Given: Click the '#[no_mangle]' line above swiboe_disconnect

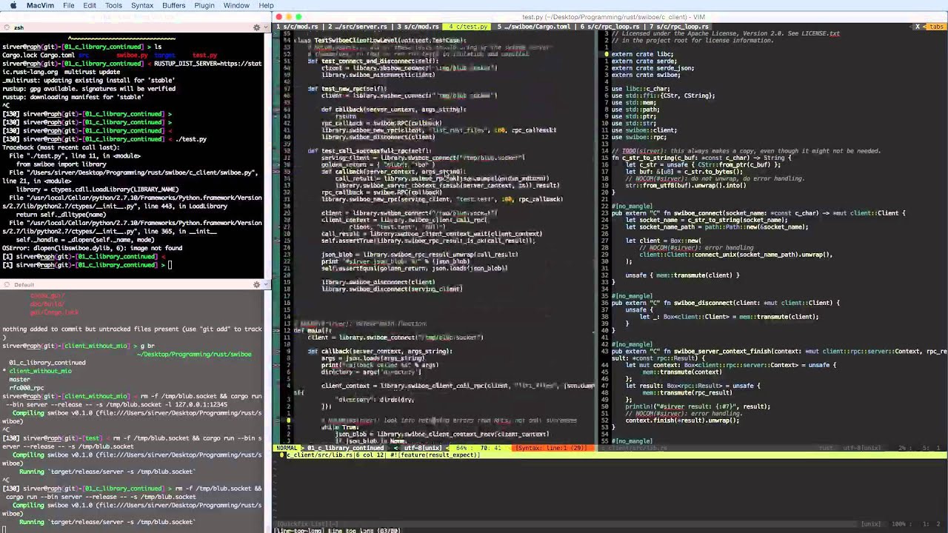Looking at the screenshot, I should (632, 296).
